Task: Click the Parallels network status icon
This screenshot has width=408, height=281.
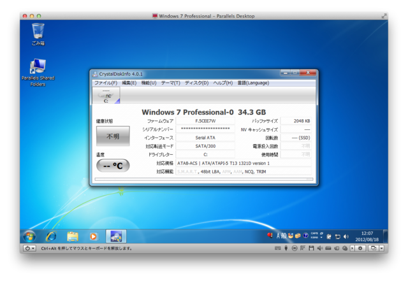Action: click(303, 249)
